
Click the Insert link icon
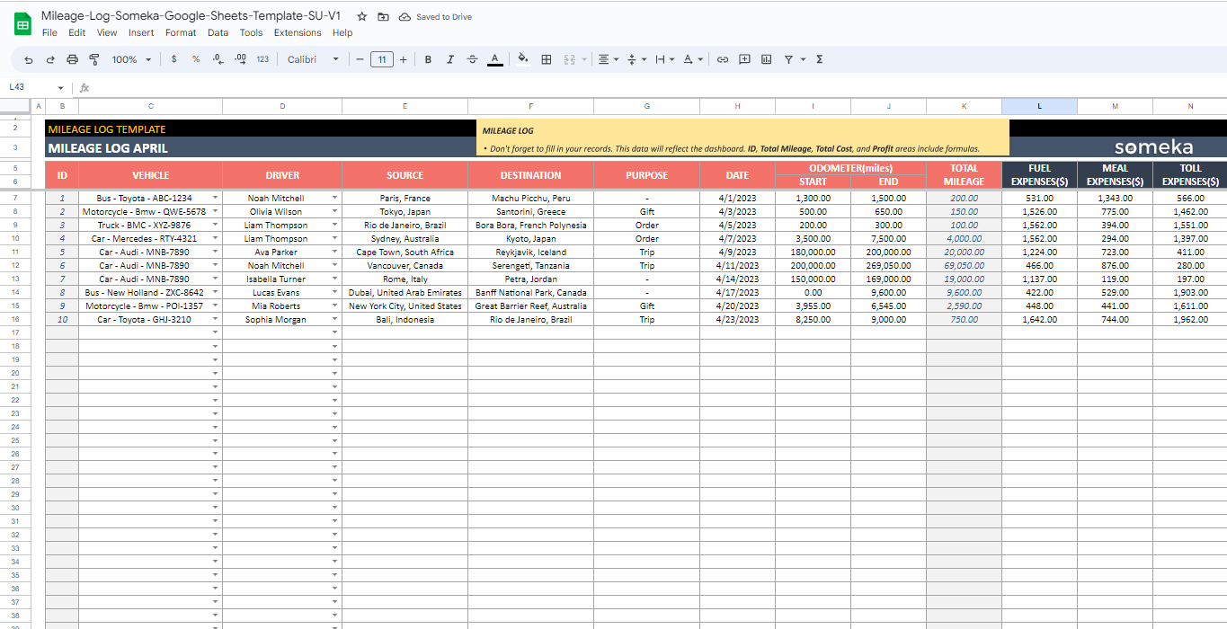(722, 60)
